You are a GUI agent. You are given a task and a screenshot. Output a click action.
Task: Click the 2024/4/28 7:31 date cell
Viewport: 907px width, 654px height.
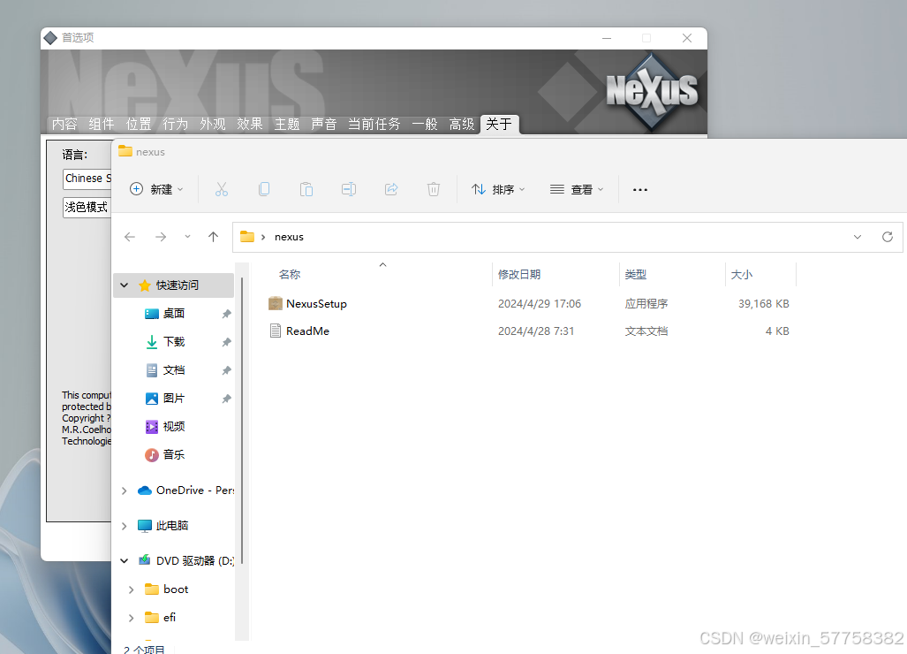pyautogui.click(x=536, y=331)
